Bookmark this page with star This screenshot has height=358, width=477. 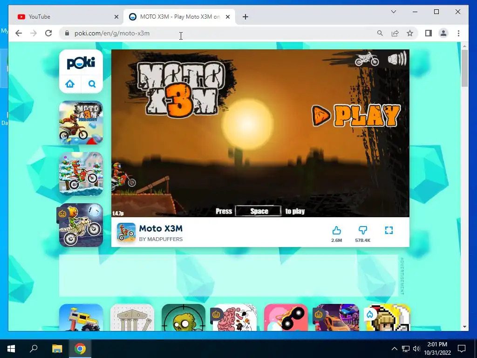click(x=410, y=33)
